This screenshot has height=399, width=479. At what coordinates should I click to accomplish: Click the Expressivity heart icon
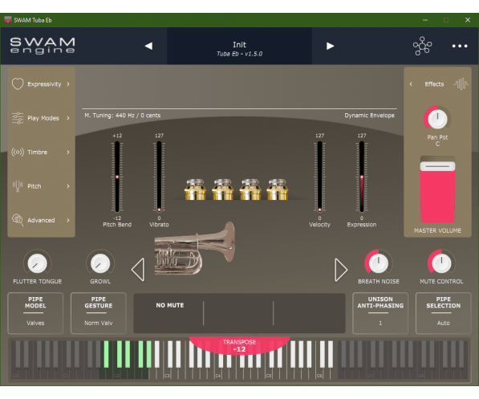coord(18,83)
